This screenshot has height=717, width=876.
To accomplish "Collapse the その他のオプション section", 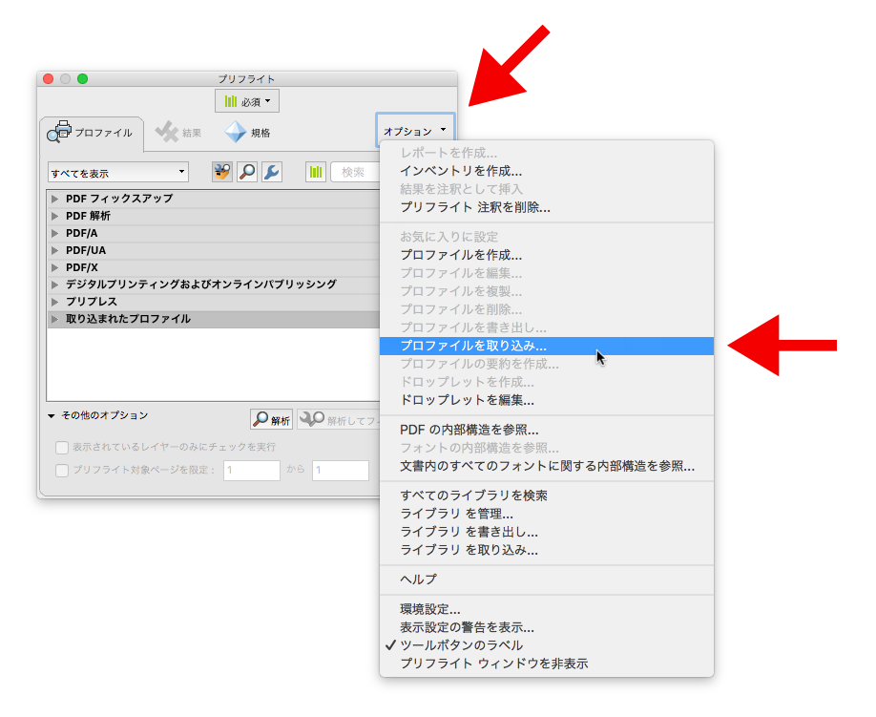I will (x=52, y=415).
